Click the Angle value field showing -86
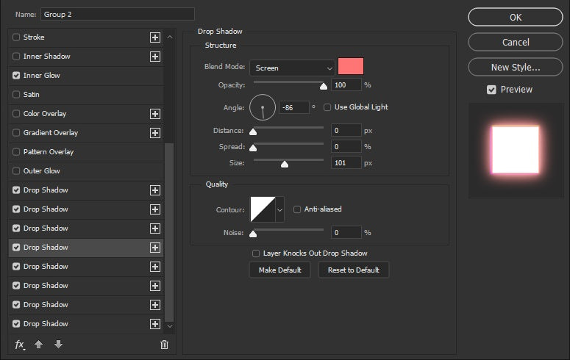 click(x=293, y=107)
